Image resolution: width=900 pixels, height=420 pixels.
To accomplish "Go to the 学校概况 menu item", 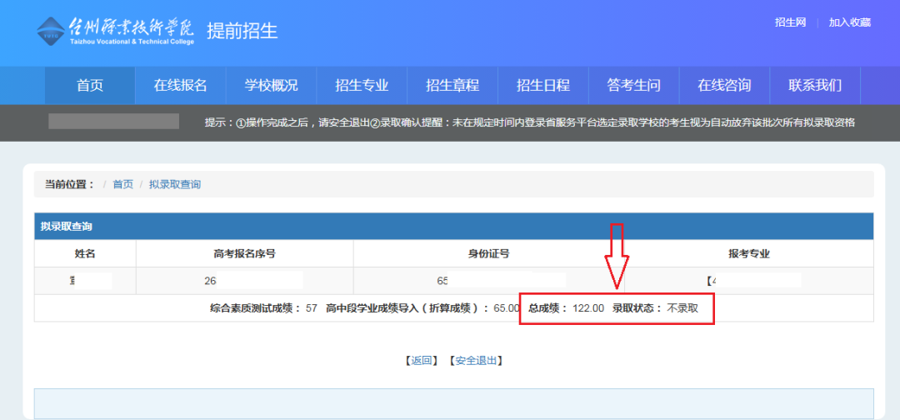I will tap(271, 86).
